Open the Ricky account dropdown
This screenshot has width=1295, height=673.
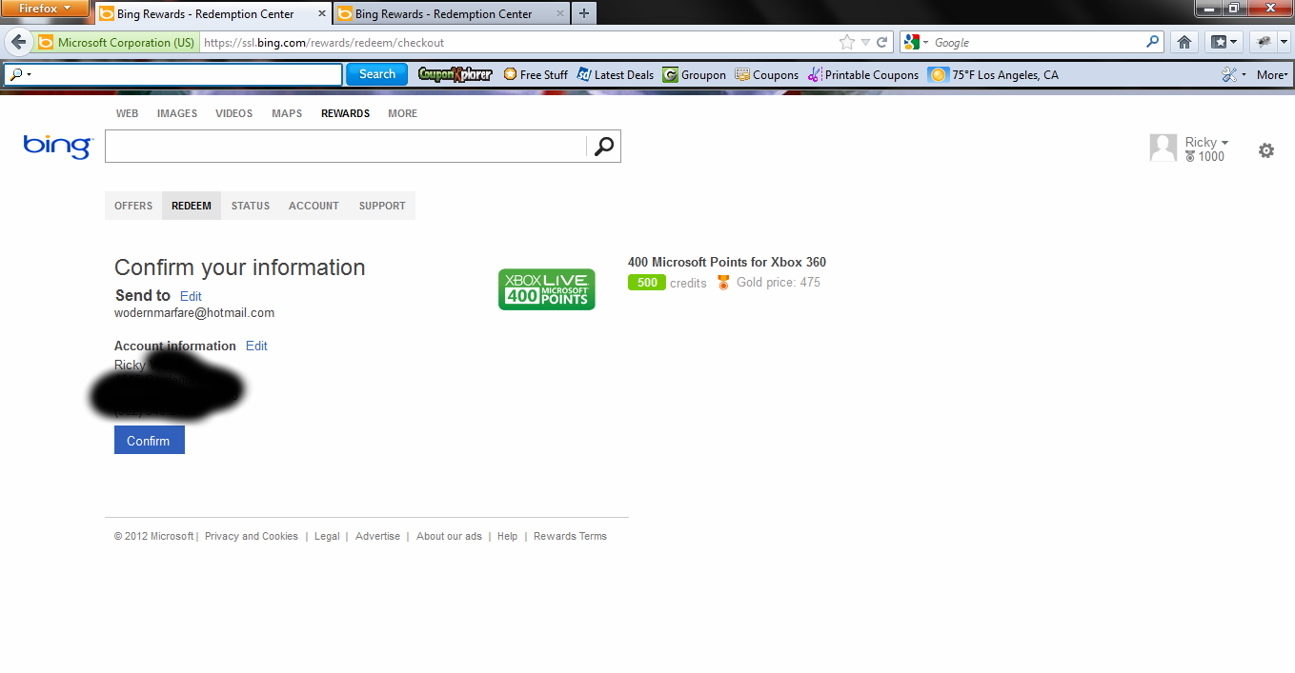pos(1206,142)
